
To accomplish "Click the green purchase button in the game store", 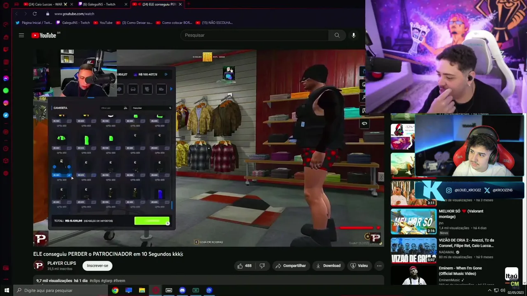I will point(152,221).
